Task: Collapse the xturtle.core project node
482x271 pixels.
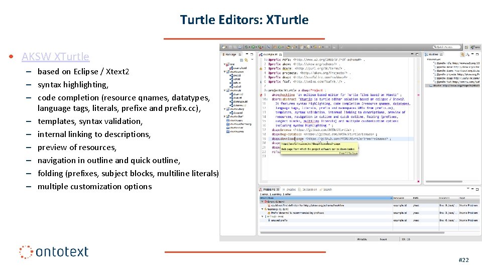Action: point(224,72)
